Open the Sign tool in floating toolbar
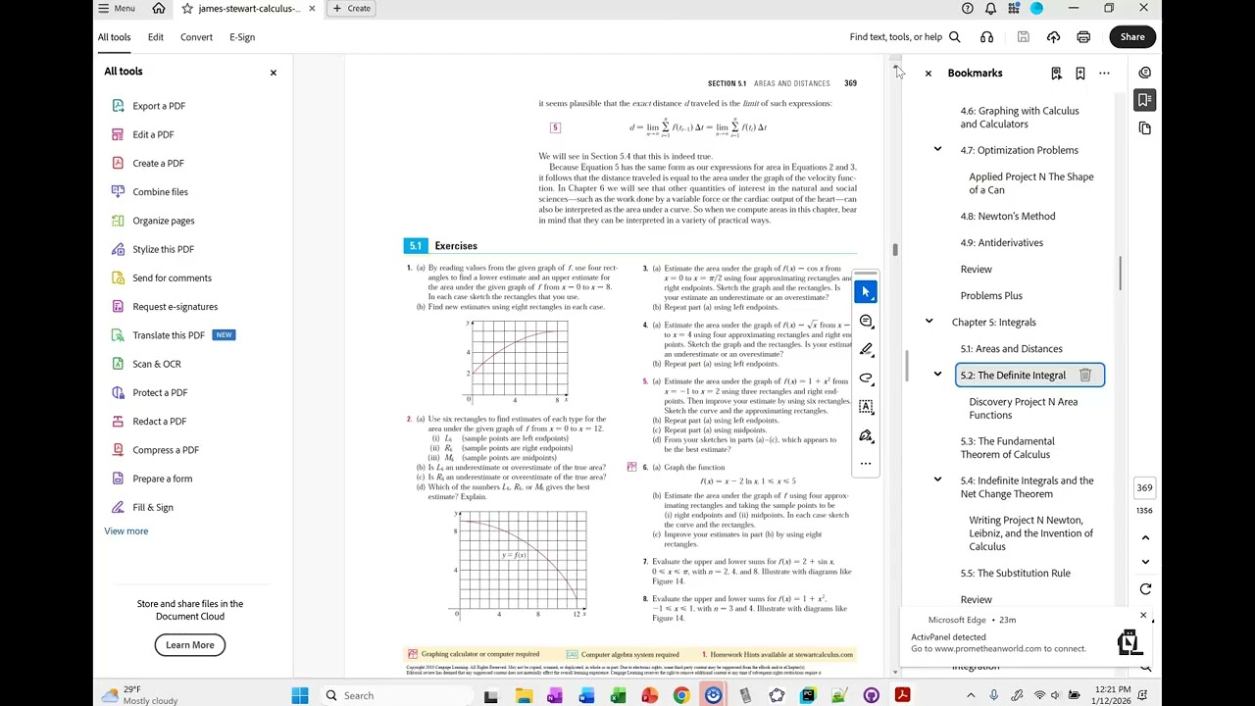1255x706 pixels. (x=866, y=435)
